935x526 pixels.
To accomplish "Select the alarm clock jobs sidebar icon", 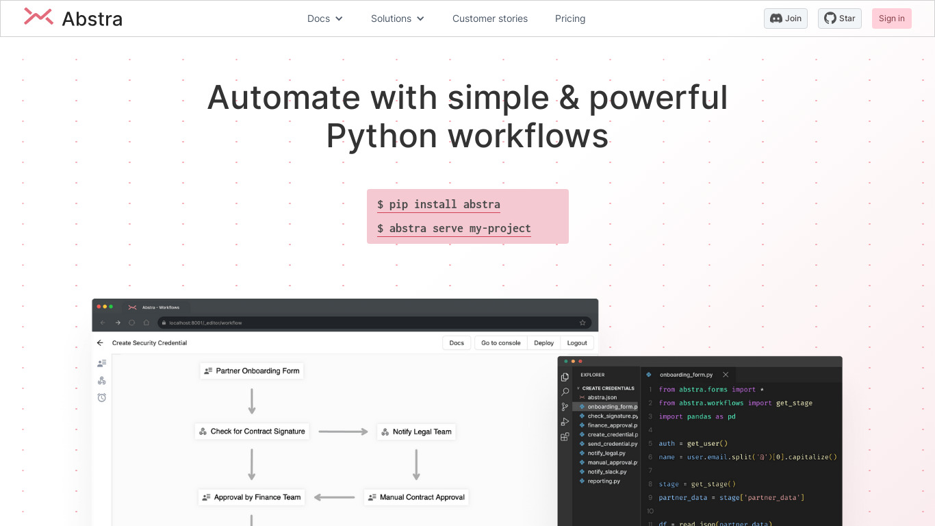I will 102,397.
